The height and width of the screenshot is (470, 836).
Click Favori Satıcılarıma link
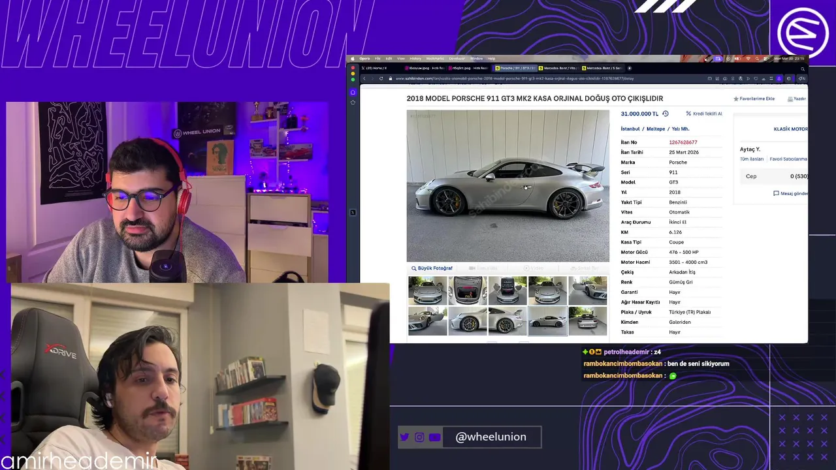788,159
